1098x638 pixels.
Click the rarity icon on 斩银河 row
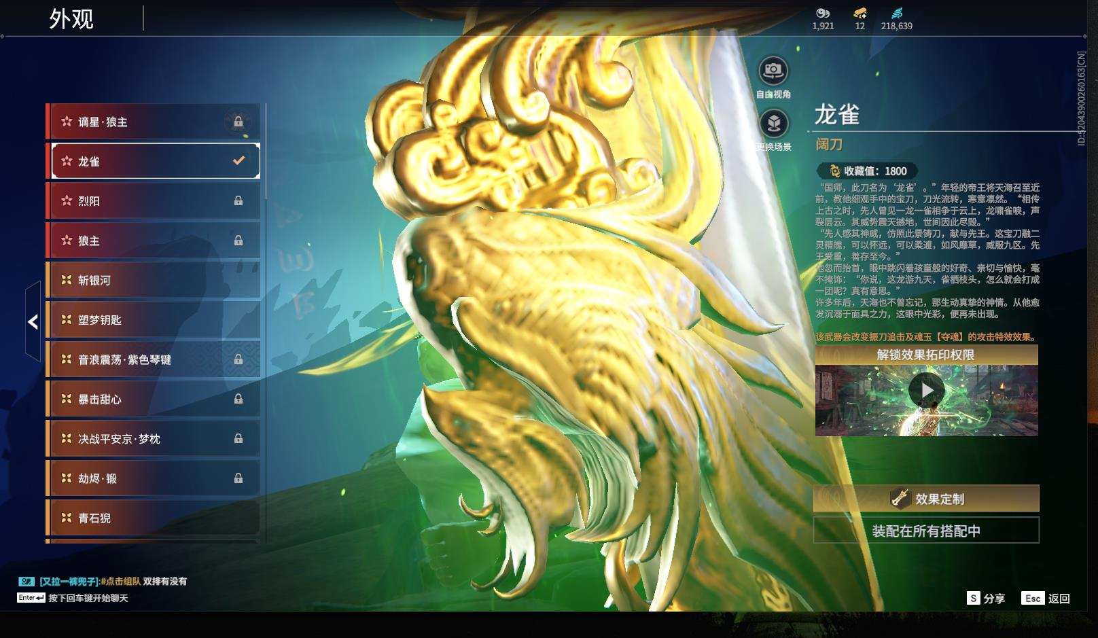pyautogui.click(x=67, y=280)
